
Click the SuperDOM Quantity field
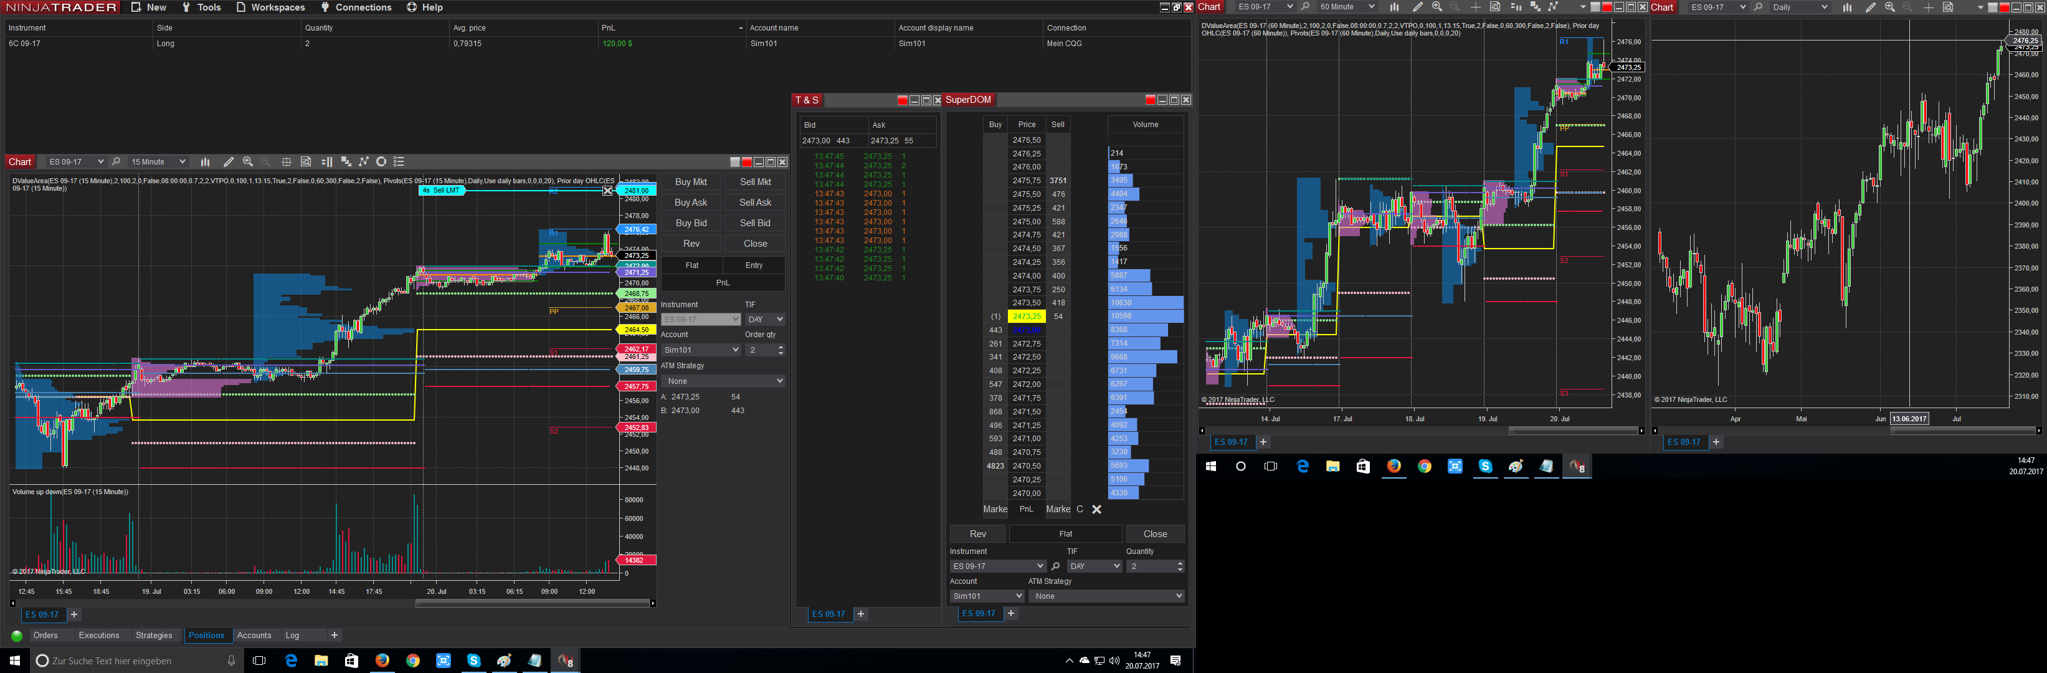pos(1156,566)
